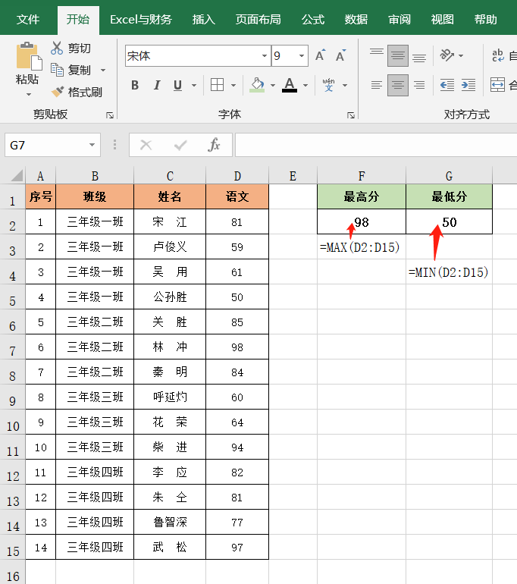Viewport: 517px width, 584px height.
Task: Increase font size with larger A icon
Action: coord(320,55)
